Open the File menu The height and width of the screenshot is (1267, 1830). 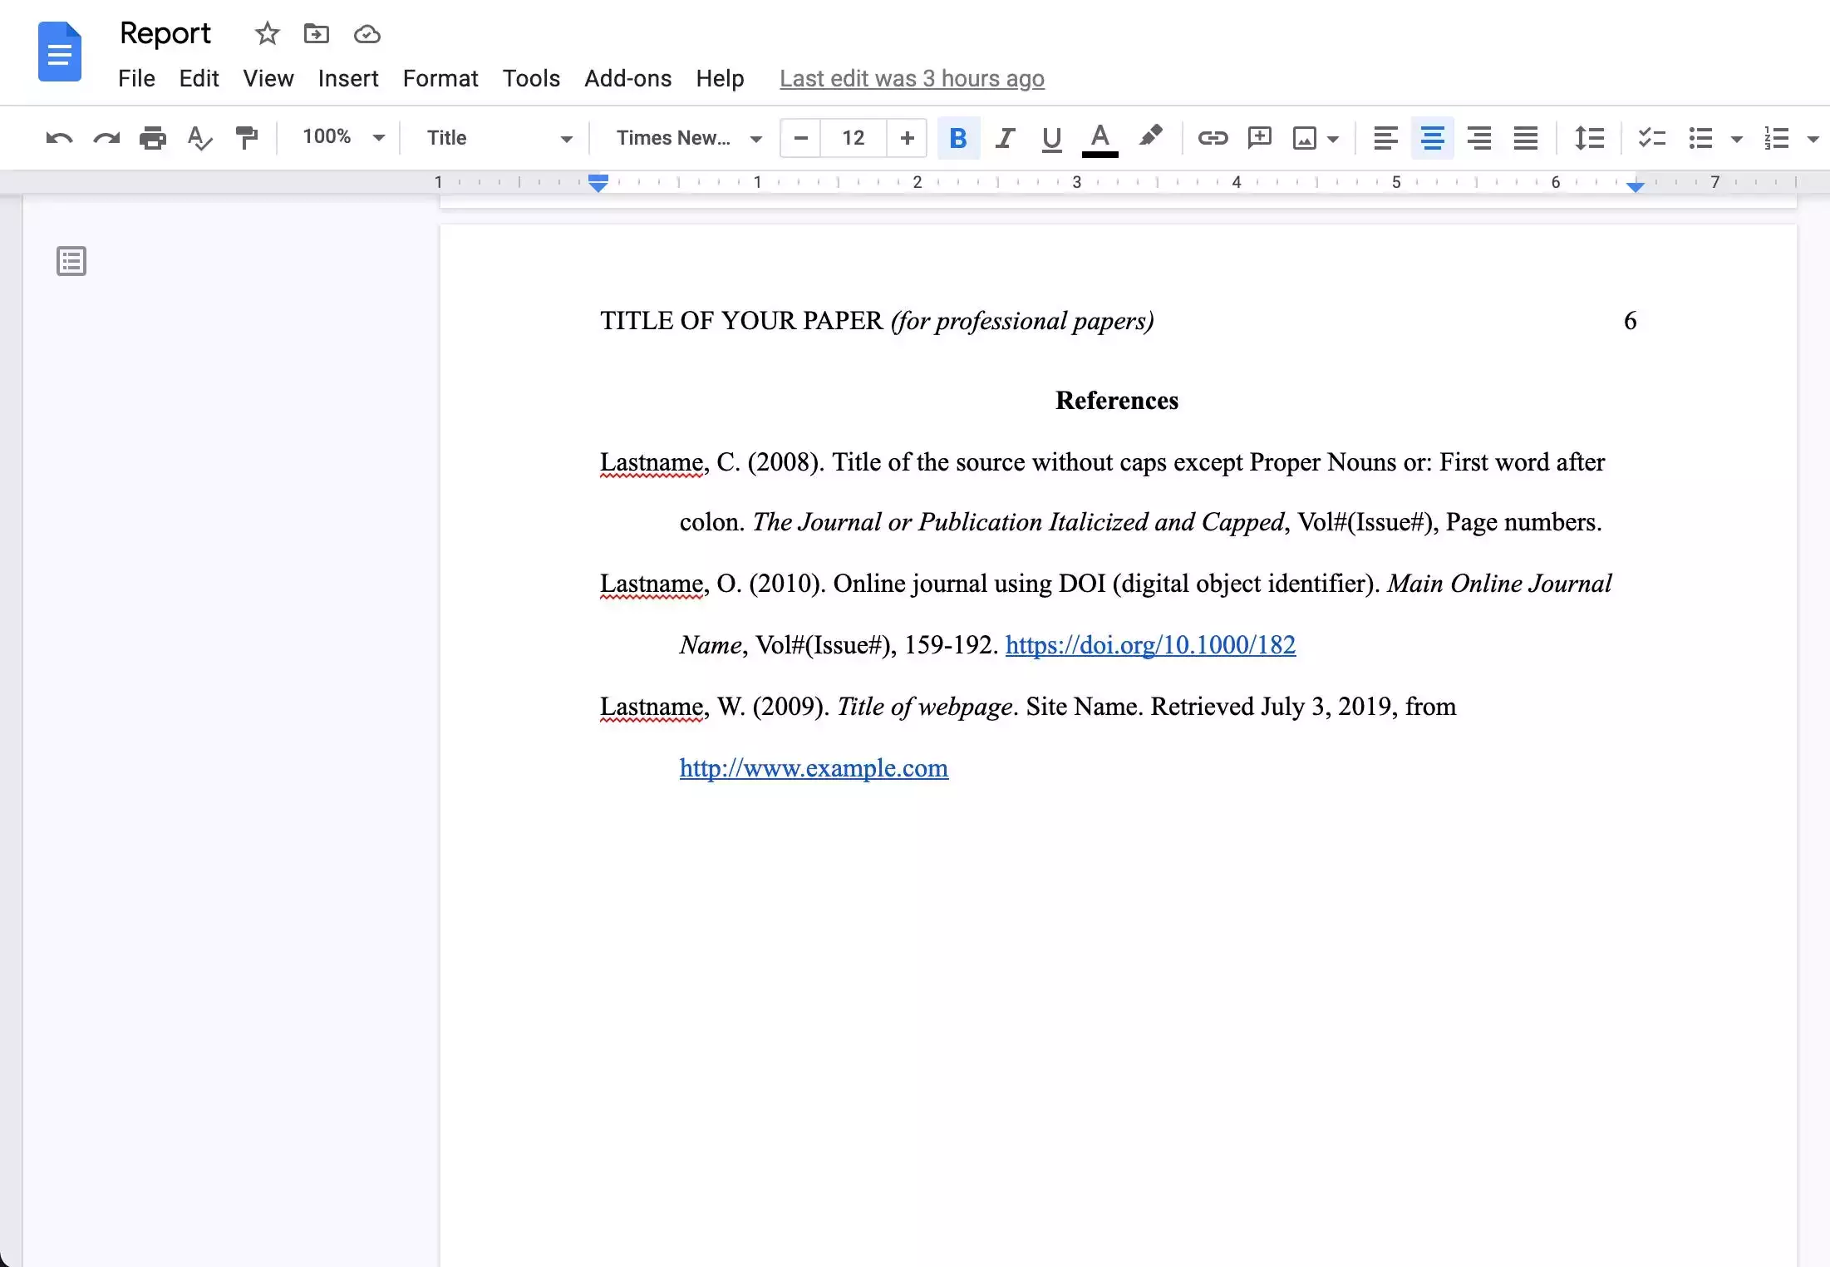pyautogui.click(x=136, y=78)
